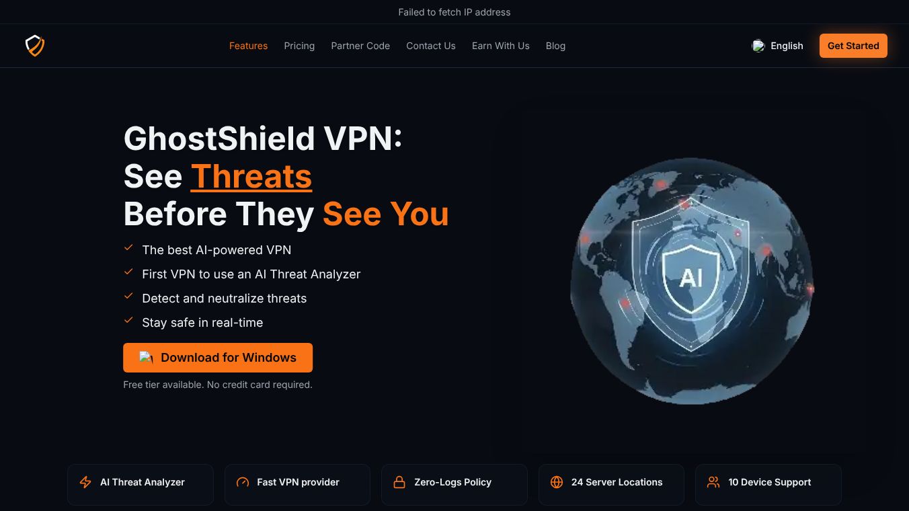This screenshot has height=511, width=909.
Task: Open the Features dropdown in the navbar
Action: tap(248, 46)
